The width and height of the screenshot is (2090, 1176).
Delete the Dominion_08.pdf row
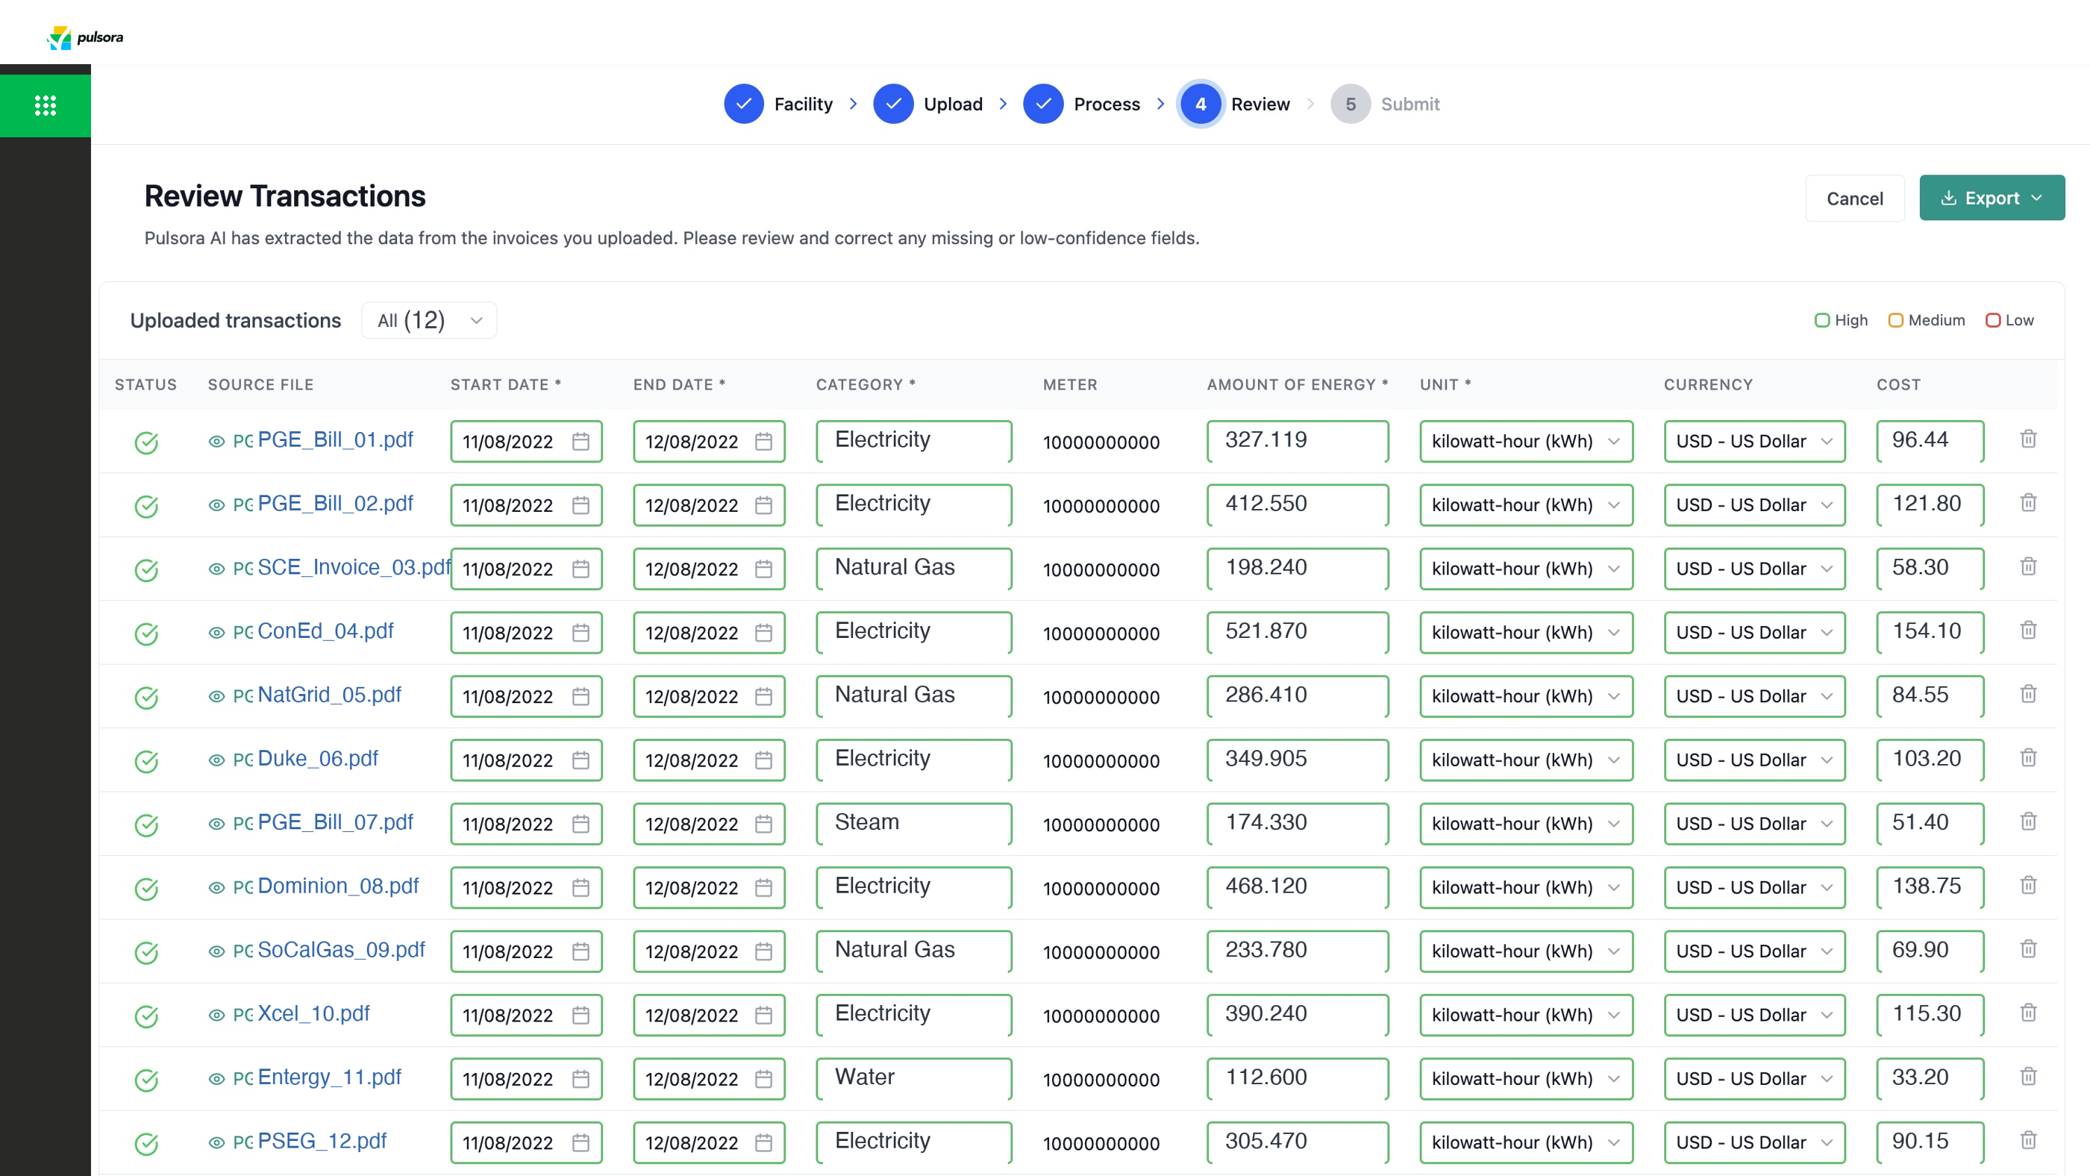2027,886
